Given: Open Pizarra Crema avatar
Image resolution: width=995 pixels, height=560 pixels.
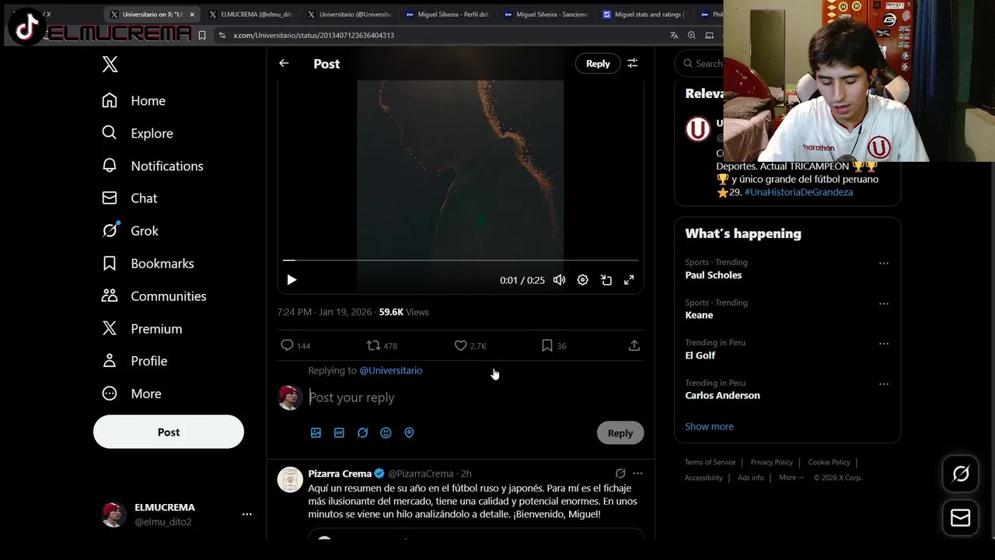Looking at the screenshot, I should [x=290, y=480].
